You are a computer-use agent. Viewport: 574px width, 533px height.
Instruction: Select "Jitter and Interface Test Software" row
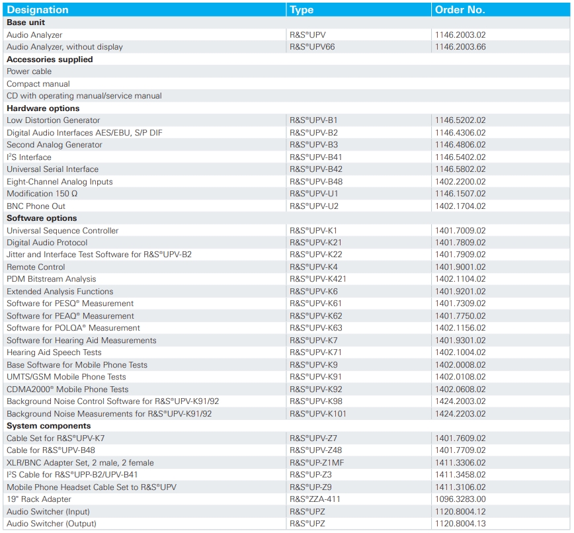point(99,255)
